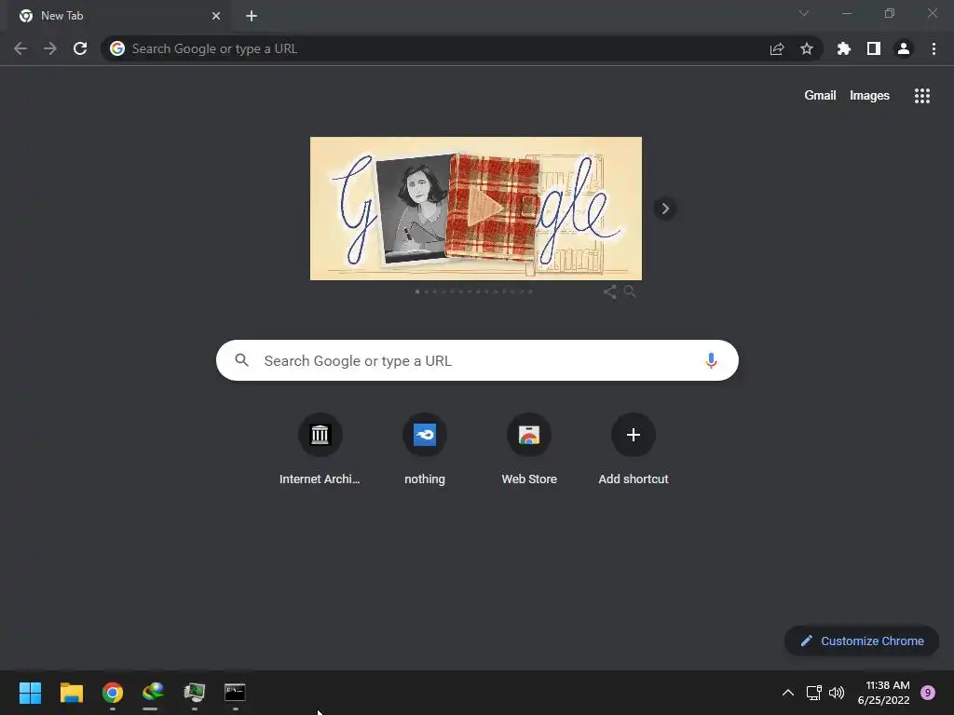Open the Google apps grid

(922, 96)
